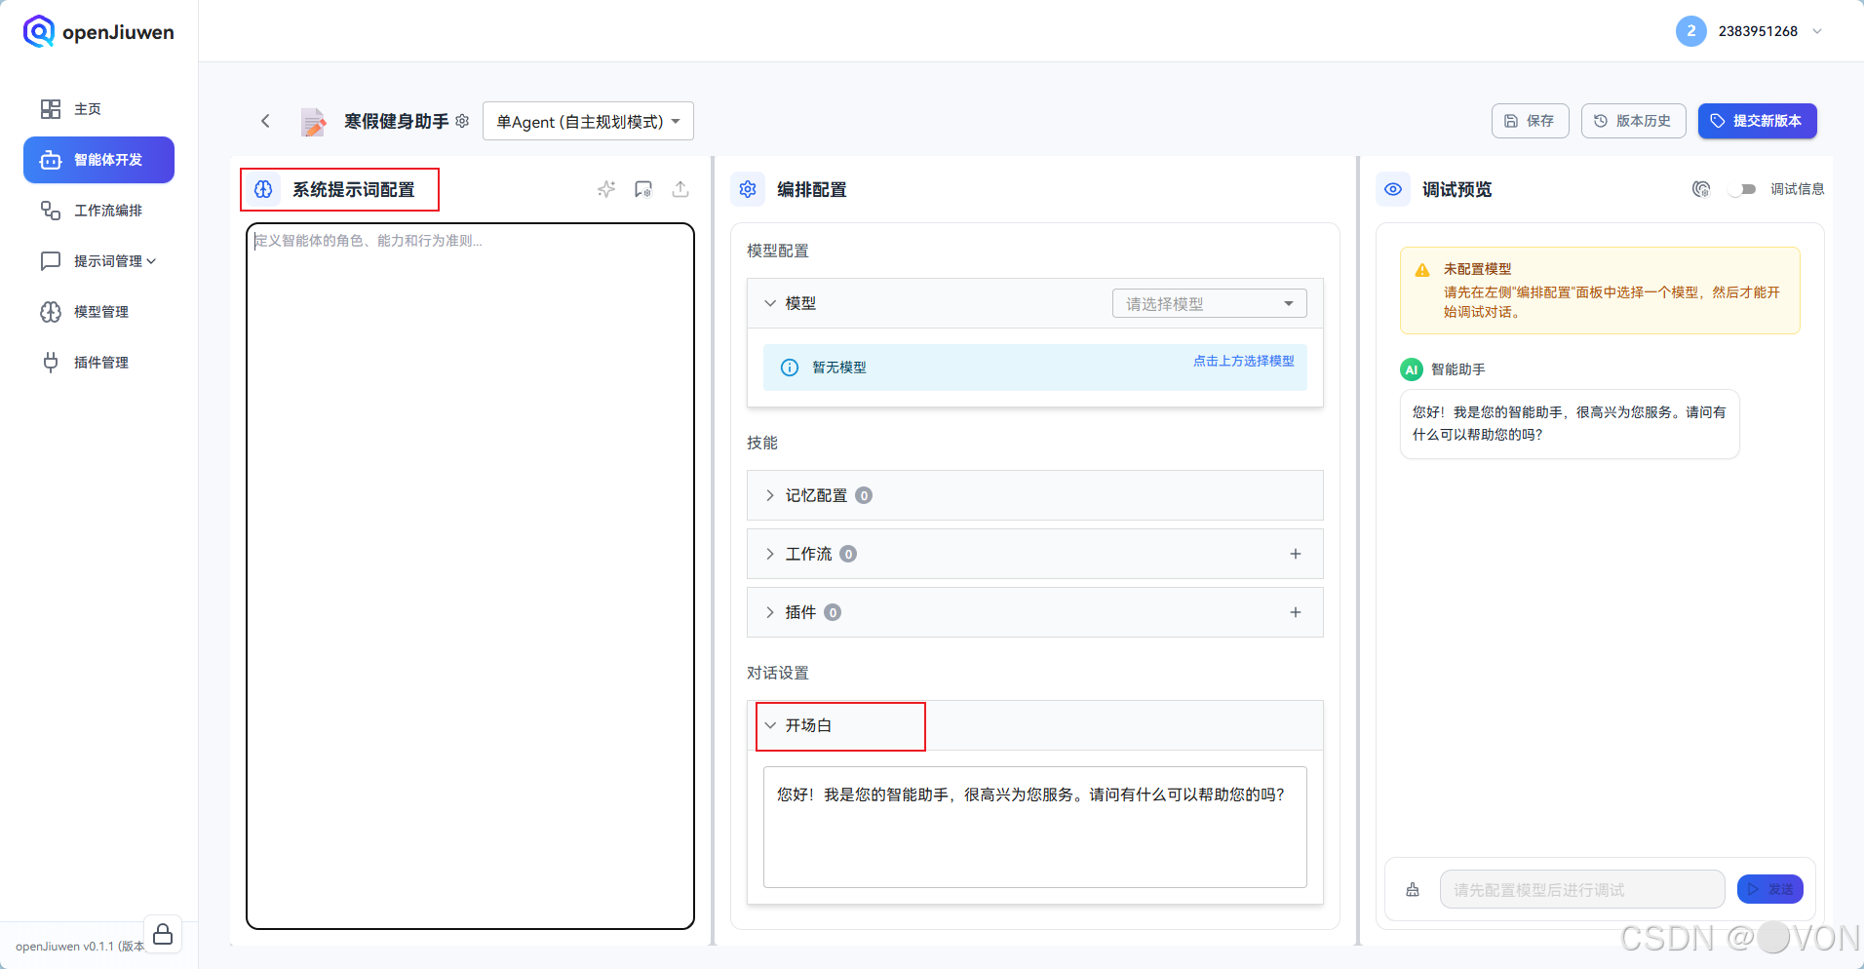Open the prompt settings bubble icon
Image resolution: width=1864 pixels, height=969 pixels.
[x=643, y=189]
